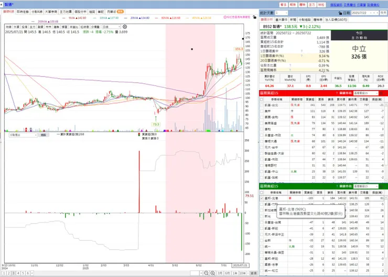Set chart range to 1年
Screen dimensions: 388x277
[235, 273]
